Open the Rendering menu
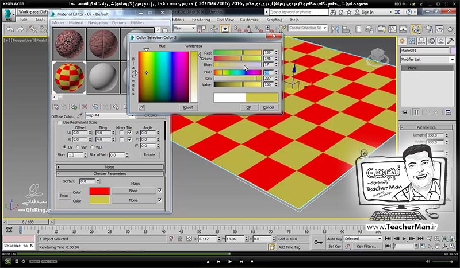 pos(201,20)
